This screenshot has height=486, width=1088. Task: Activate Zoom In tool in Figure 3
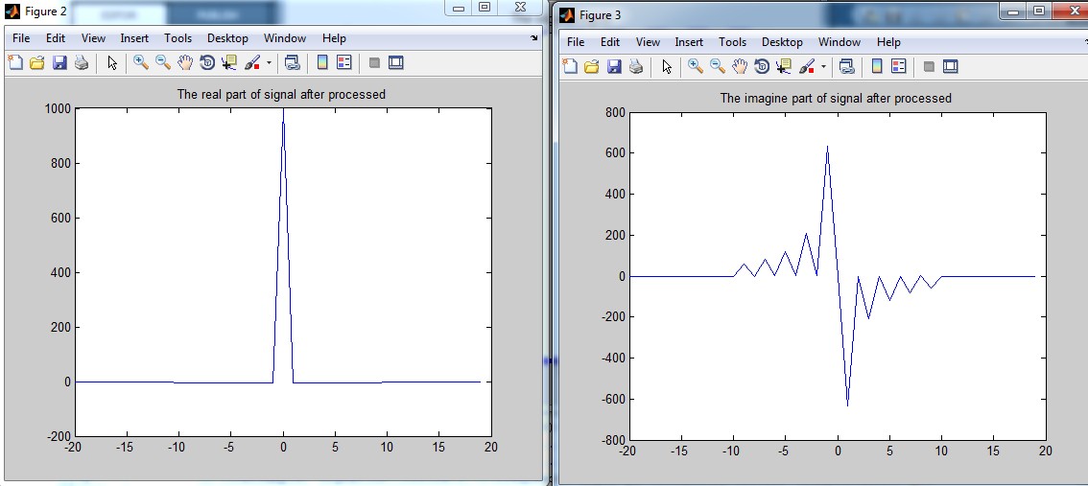696,66
